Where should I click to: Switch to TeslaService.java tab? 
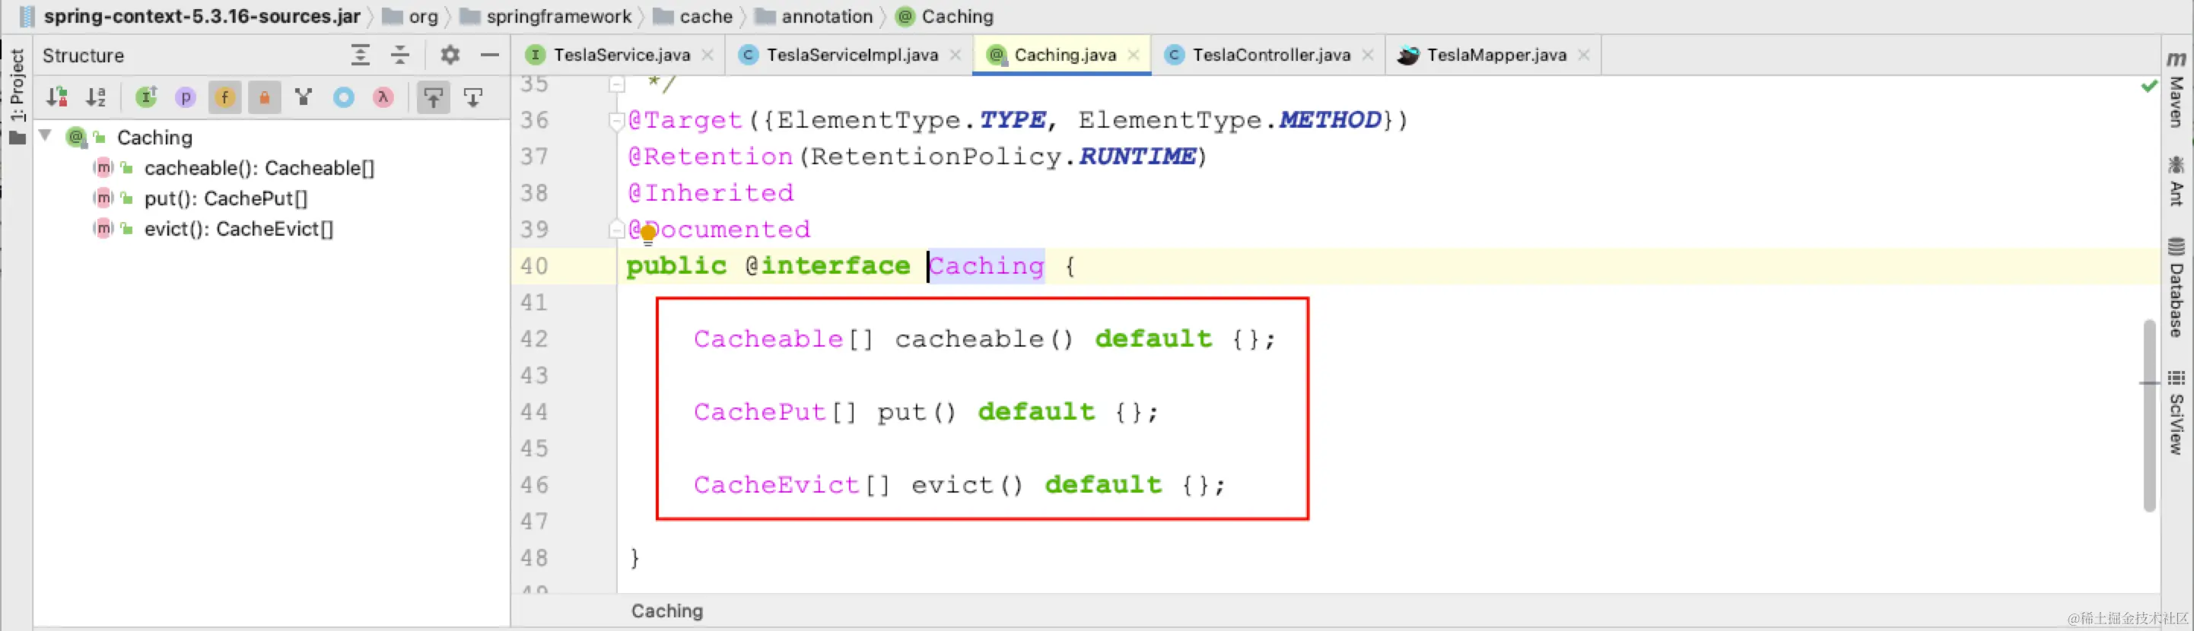[621, 55]
